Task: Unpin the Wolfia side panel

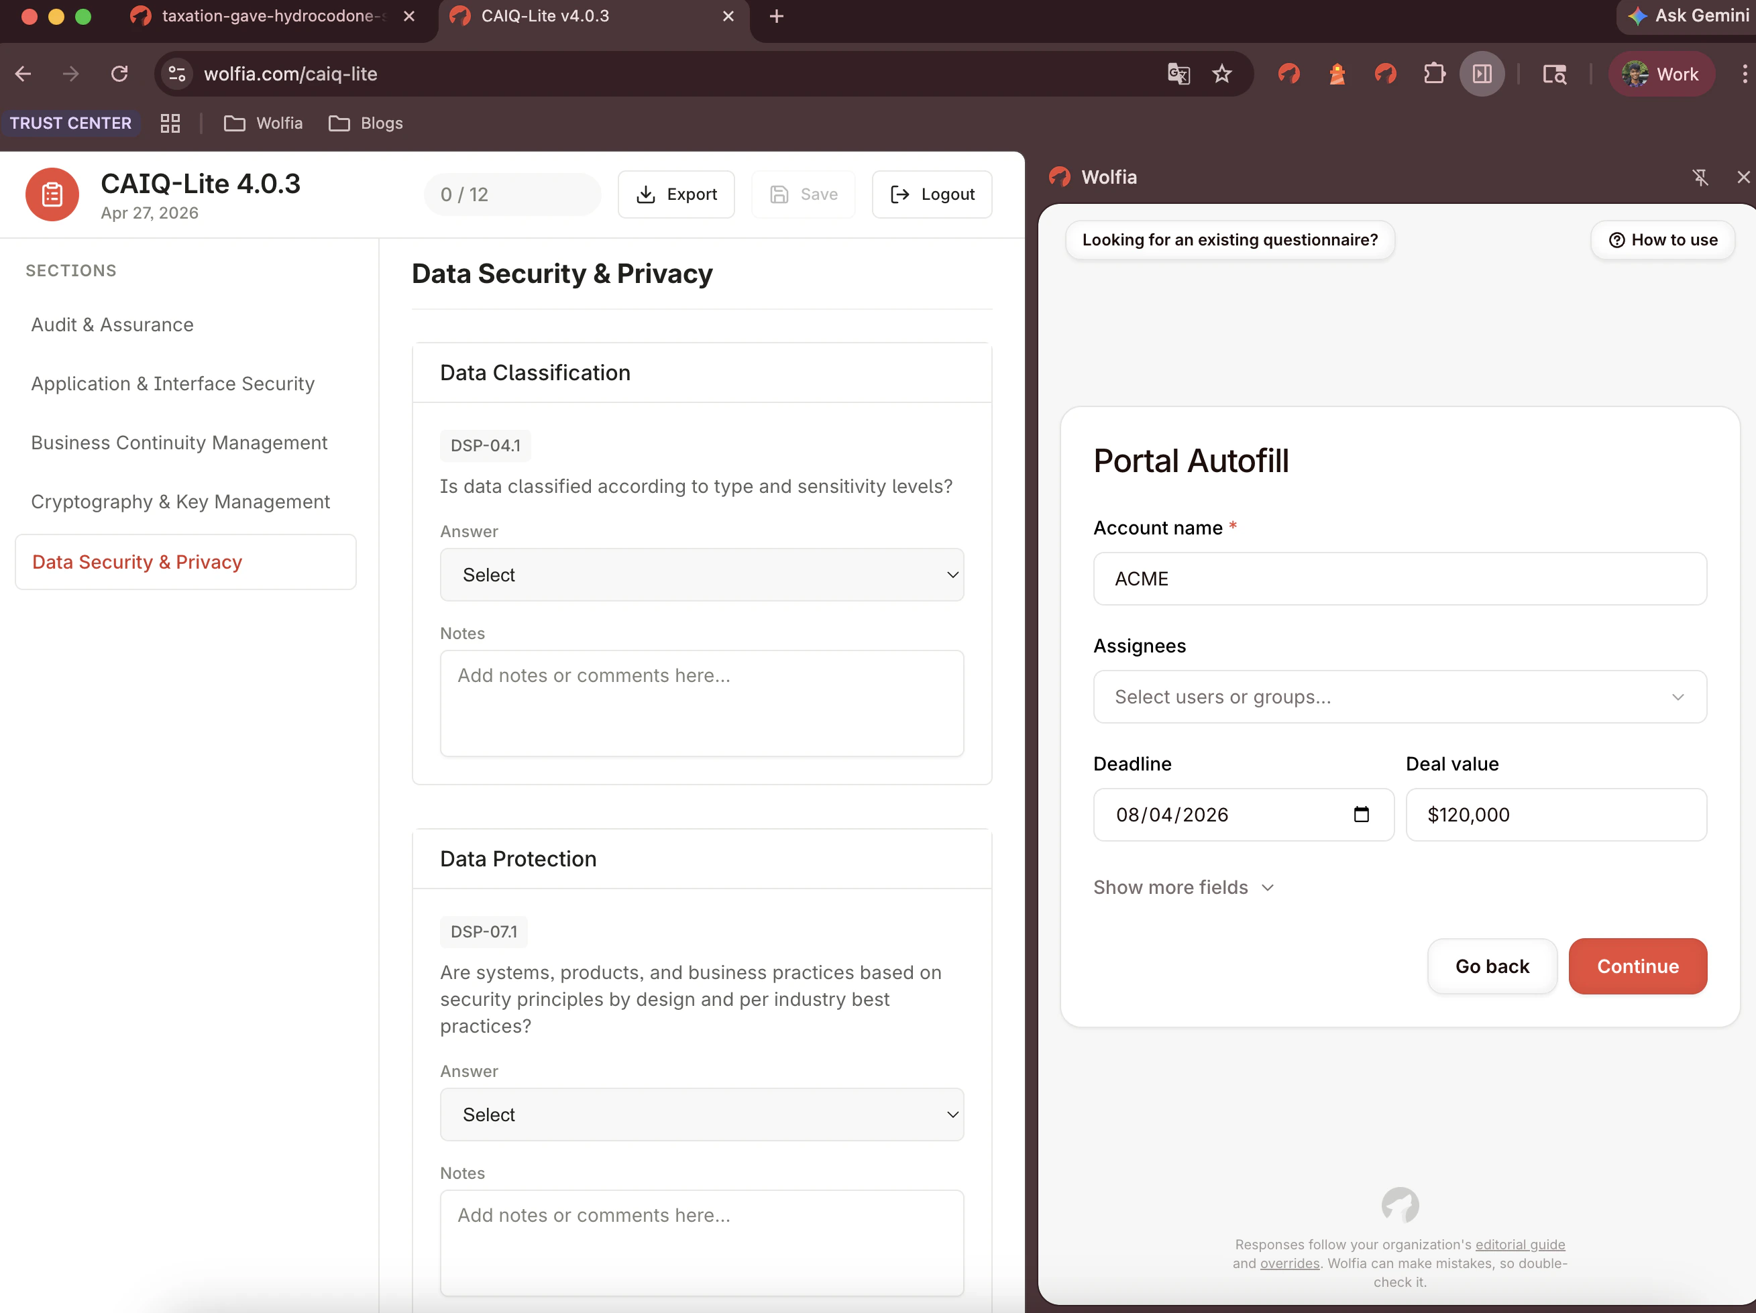Action: pyautogui.click(x=1700, y=177)
